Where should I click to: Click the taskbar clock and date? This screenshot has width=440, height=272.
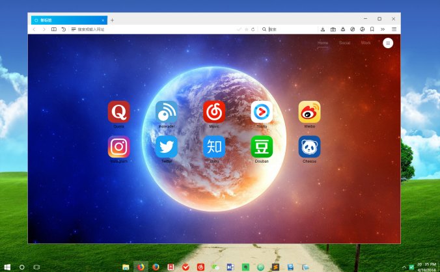coord(426,267)
